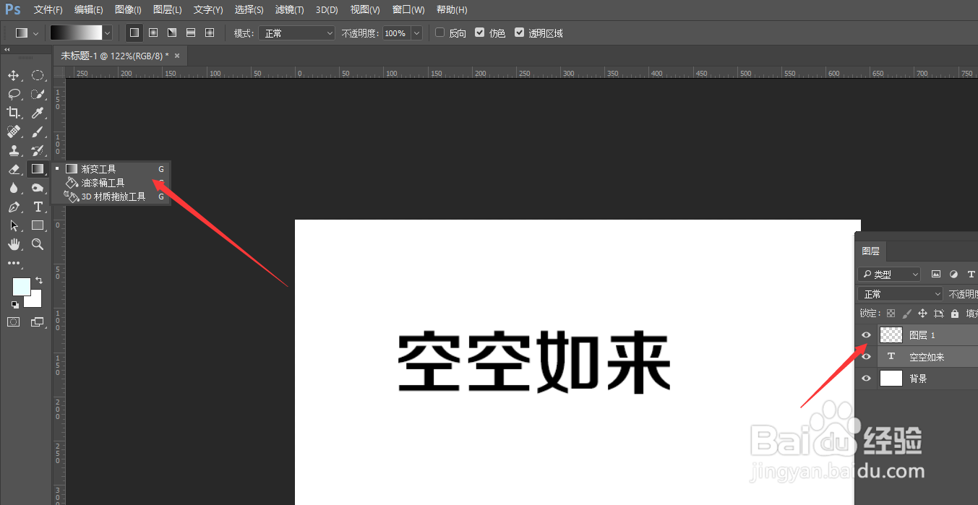Select the Hand tool

[x=14, y=244]
